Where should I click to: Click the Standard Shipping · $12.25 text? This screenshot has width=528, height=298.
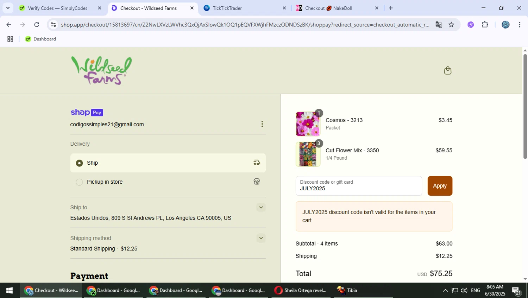tap(104, 249)
